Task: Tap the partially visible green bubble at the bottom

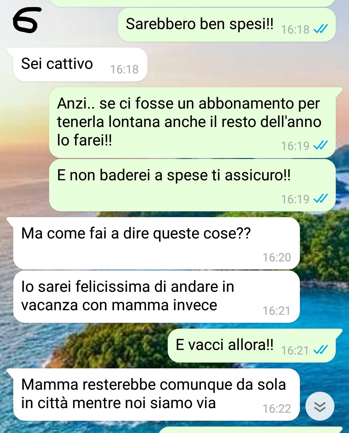Action: coord(250,430)
